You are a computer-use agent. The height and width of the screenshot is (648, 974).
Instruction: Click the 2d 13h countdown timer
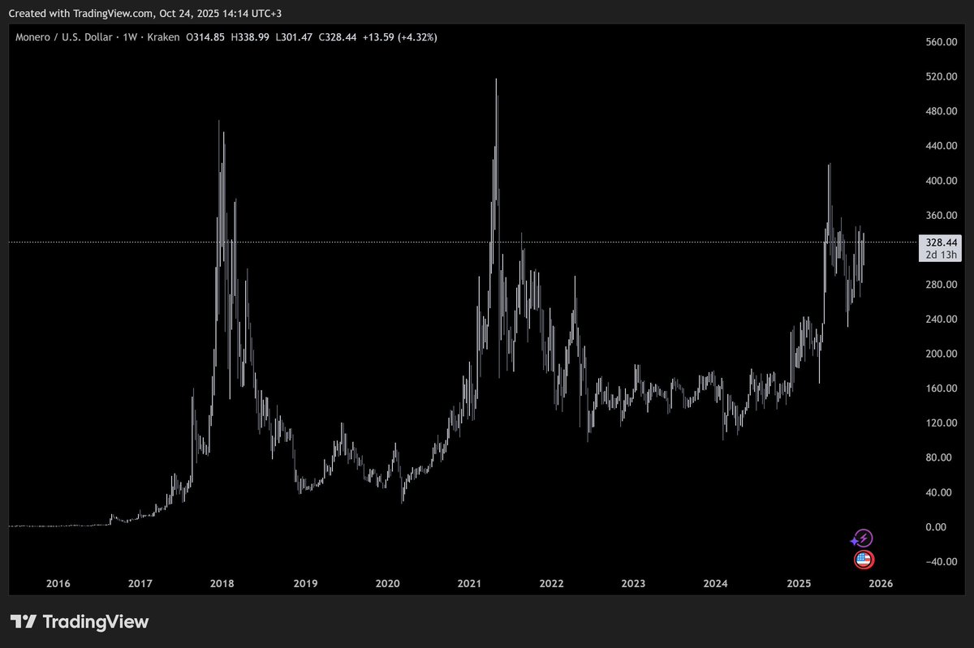[941, 253]
